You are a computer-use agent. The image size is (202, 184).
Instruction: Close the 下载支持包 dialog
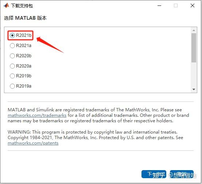[x=193, y=5]
